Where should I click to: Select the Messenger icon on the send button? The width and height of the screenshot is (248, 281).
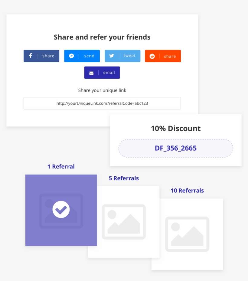pos(71,56)
